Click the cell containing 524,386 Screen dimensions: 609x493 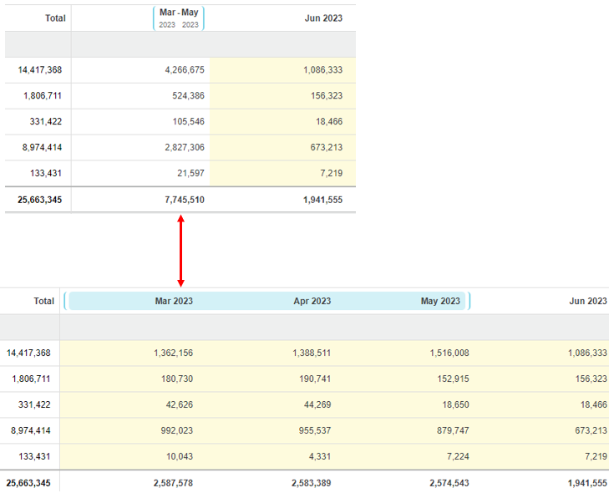click(x=184, y=96)
